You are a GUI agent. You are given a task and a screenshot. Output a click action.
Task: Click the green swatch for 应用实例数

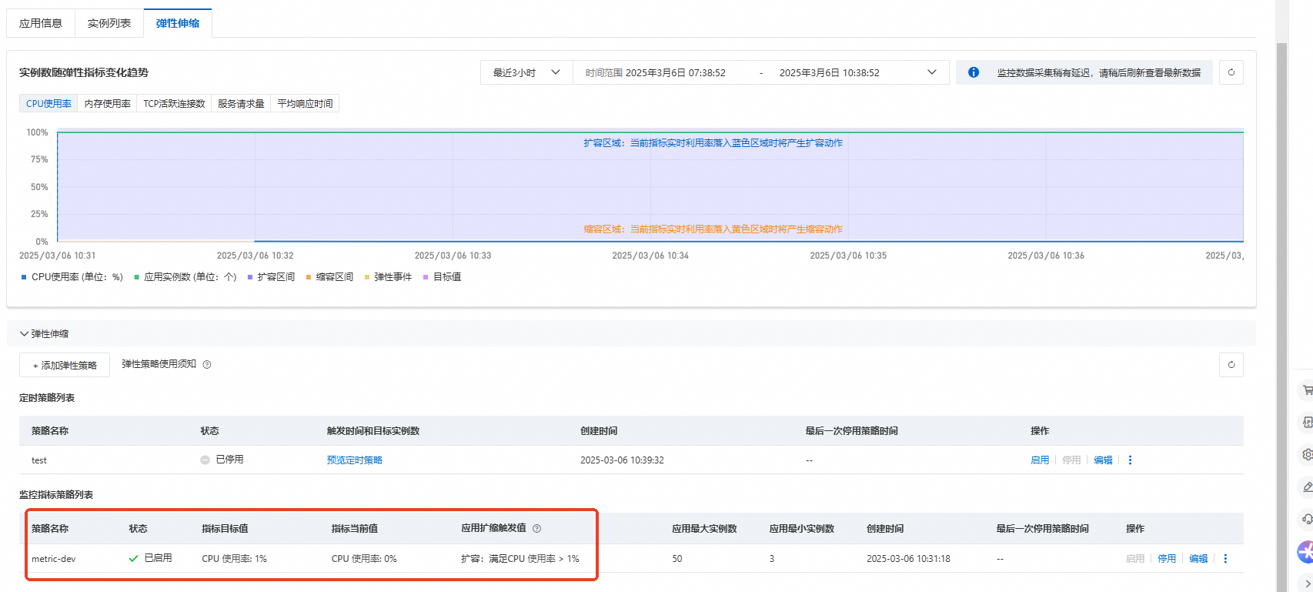137,277
